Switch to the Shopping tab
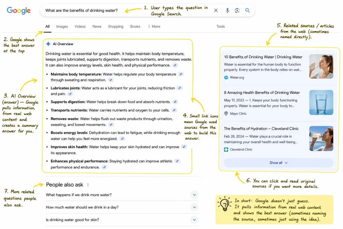 116,26
